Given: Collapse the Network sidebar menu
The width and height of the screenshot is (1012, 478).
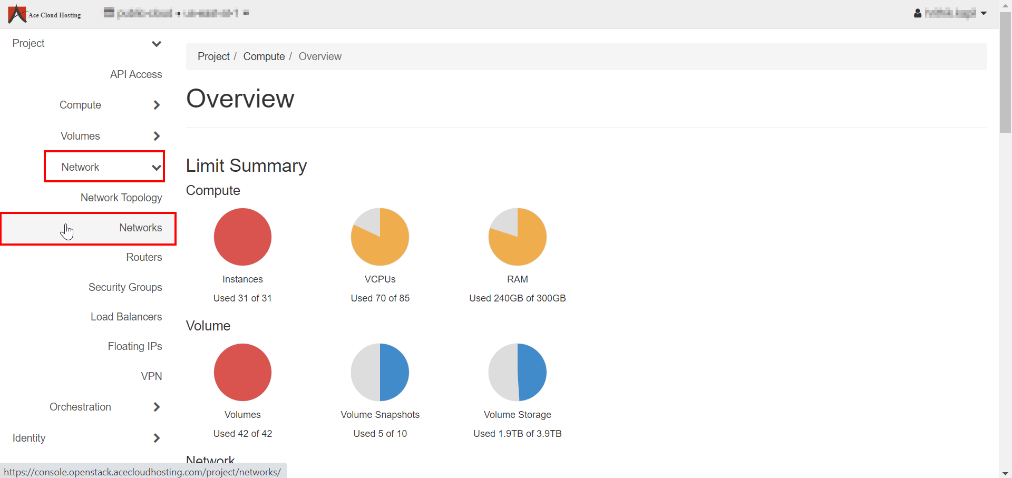Looking at the screenshot, I should [x=104, y=167].
